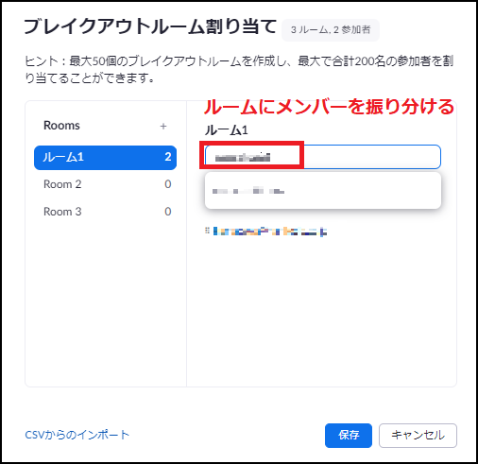Click the participant count 2 on ルーム1
This screenshot has height=464, width=478.
click(168, 157)
